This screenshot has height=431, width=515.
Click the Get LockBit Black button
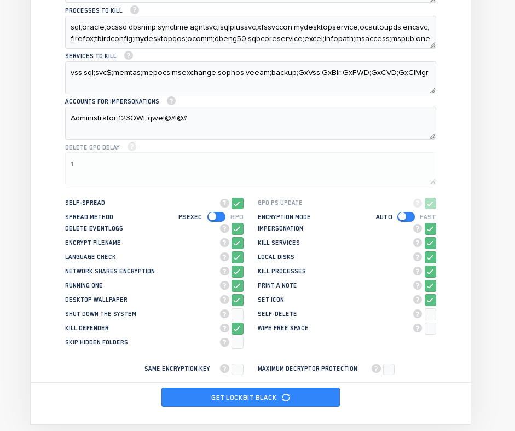click(x=251, y=398)
